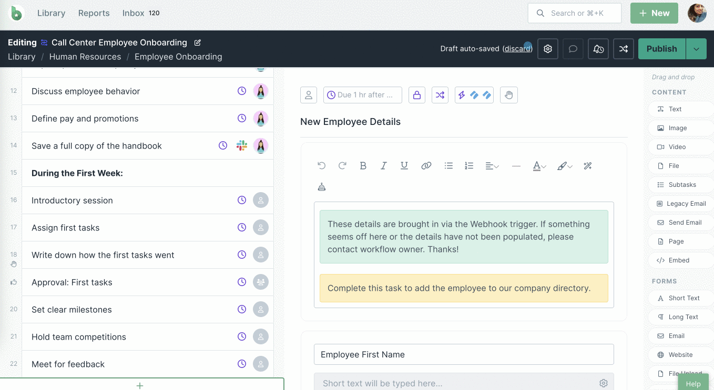Insert a hyperlink using the link icon

pos(426,166)
